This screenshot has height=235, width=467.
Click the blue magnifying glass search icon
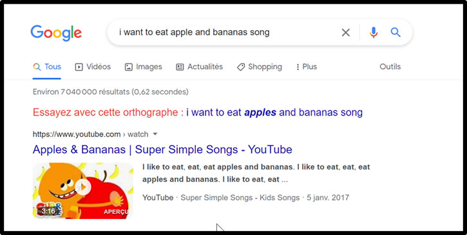[x=396, y=32]
